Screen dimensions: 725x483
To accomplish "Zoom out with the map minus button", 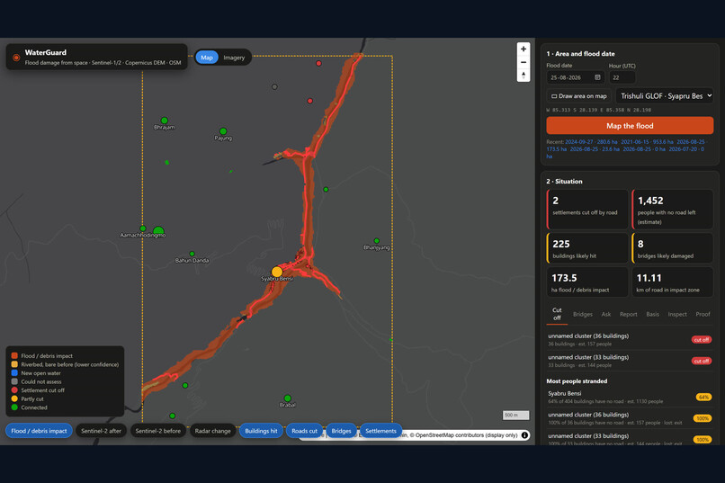I will click(523, 62).
